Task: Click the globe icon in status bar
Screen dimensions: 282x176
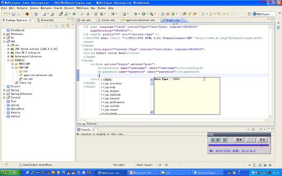Action: 265,165
